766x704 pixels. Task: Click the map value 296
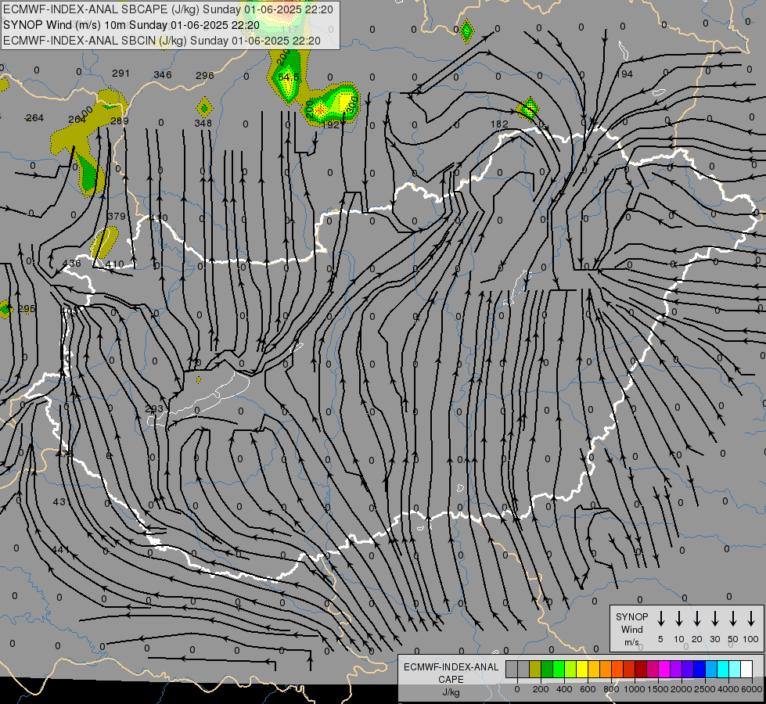(x=205, y=76)
